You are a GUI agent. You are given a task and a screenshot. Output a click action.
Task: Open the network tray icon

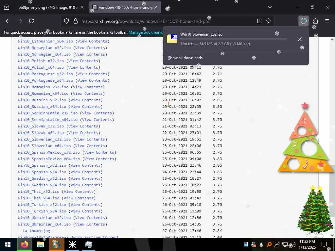[285, 244]
